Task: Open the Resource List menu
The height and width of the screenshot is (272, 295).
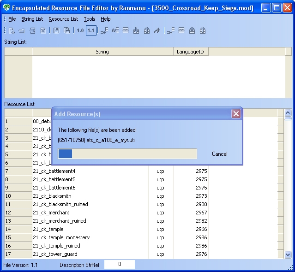Action: 63,19
